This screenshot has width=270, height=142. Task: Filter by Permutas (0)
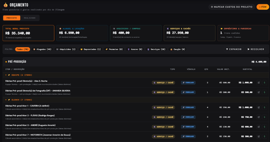tap(114, 49)
